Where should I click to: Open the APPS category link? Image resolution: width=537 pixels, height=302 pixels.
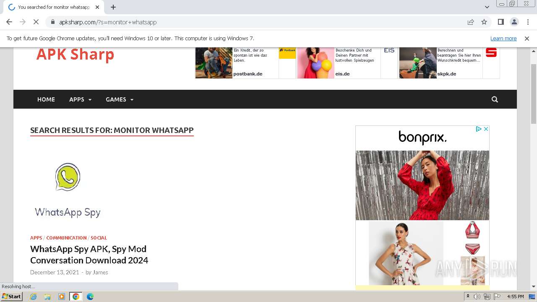(x=36, y=238)
